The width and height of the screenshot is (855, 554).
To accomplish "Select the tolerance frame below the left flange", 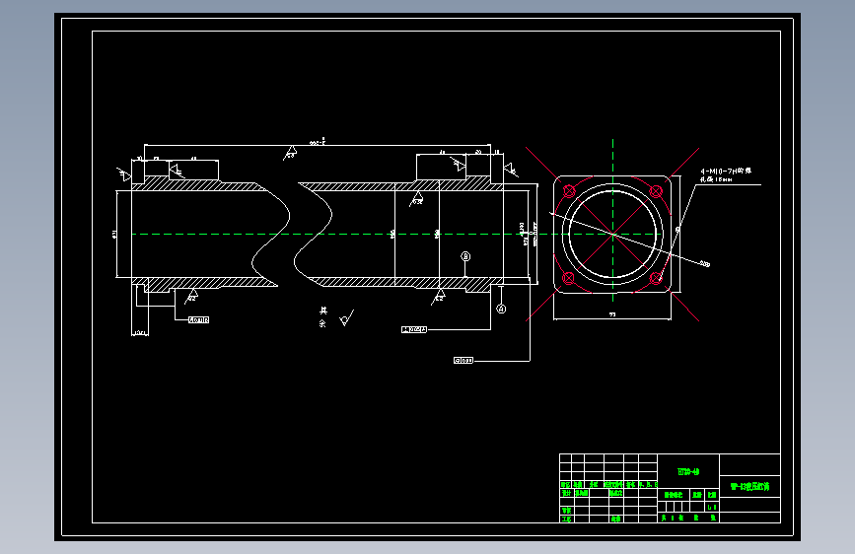I will (x=198, y=320).
